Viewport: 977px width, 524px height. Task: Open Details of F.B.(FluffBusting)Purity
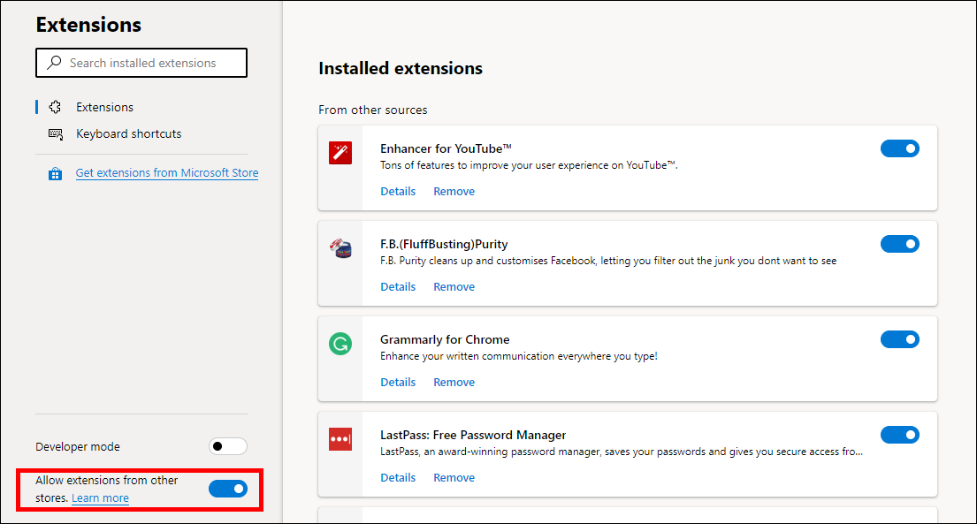(x=398, y=286)
